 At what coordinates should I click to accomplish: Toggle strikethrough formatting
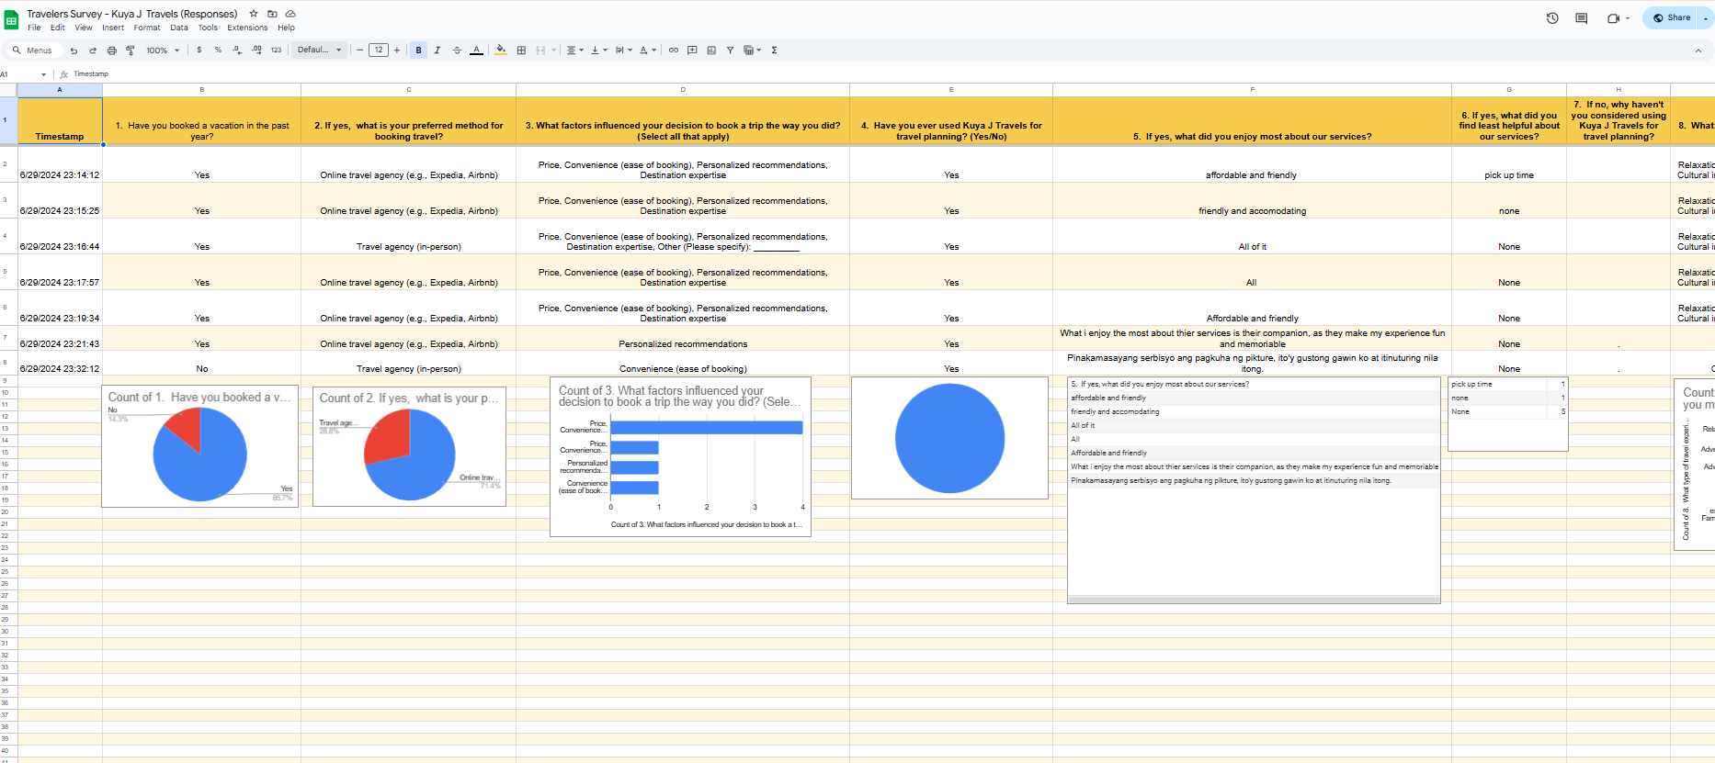pos(457,50)
